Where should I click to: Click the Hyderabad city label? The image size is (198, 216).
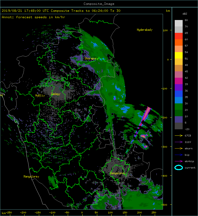[145, 30]
